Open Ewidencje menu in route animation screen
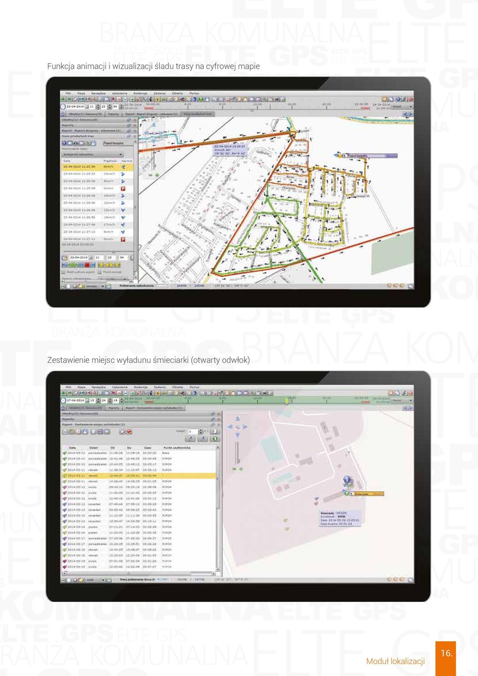 click(x=140, y=93)
